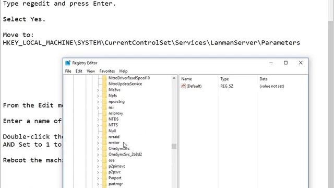Open the View menu
The height and width of the screenshot is (188, 334).
click(x=91, y=71)
